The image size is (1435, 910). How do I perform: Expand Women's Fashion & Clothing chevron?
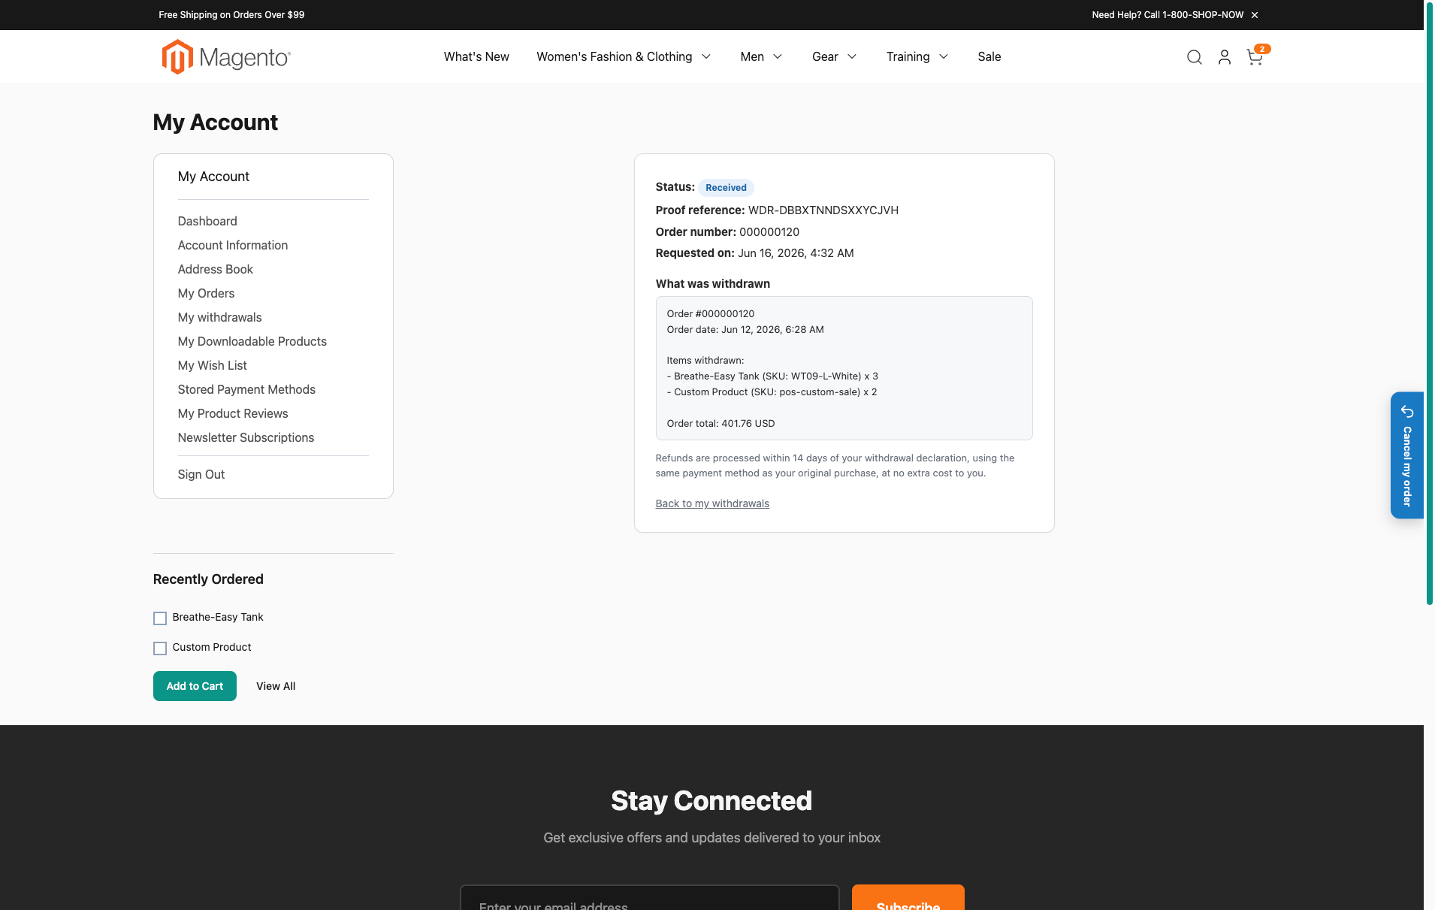coord(706,57)
